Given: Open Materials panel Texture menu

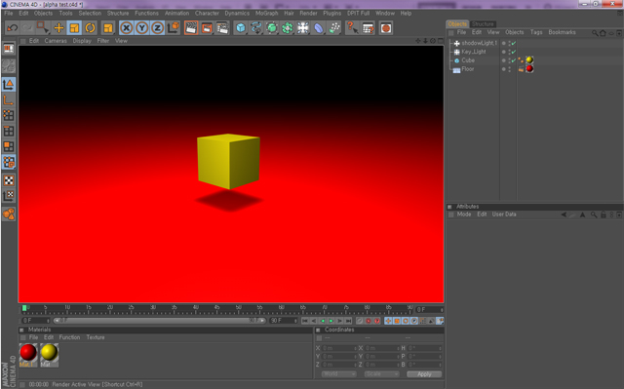Looking at the screenshot, I should [96, 337].
